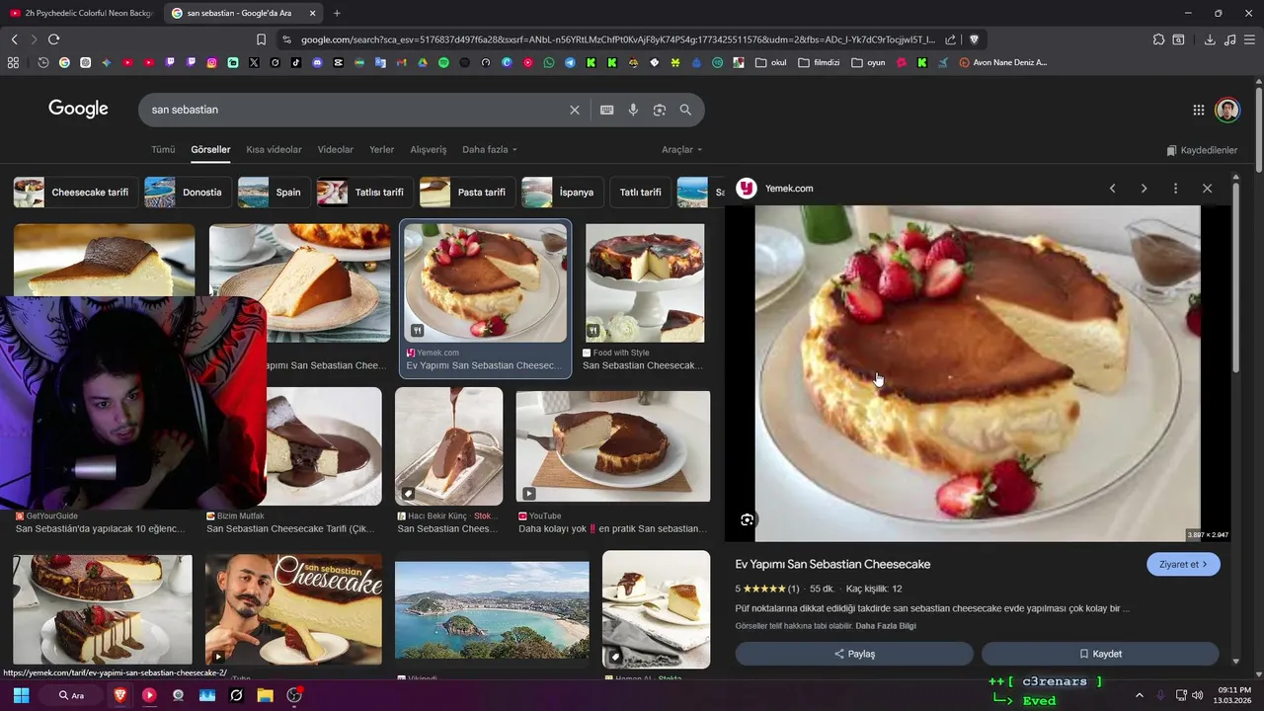This screenshot has width=1264, height=711.
Task: Click the preview panel vertical scrollbar
Action: tap(1235, 276)
